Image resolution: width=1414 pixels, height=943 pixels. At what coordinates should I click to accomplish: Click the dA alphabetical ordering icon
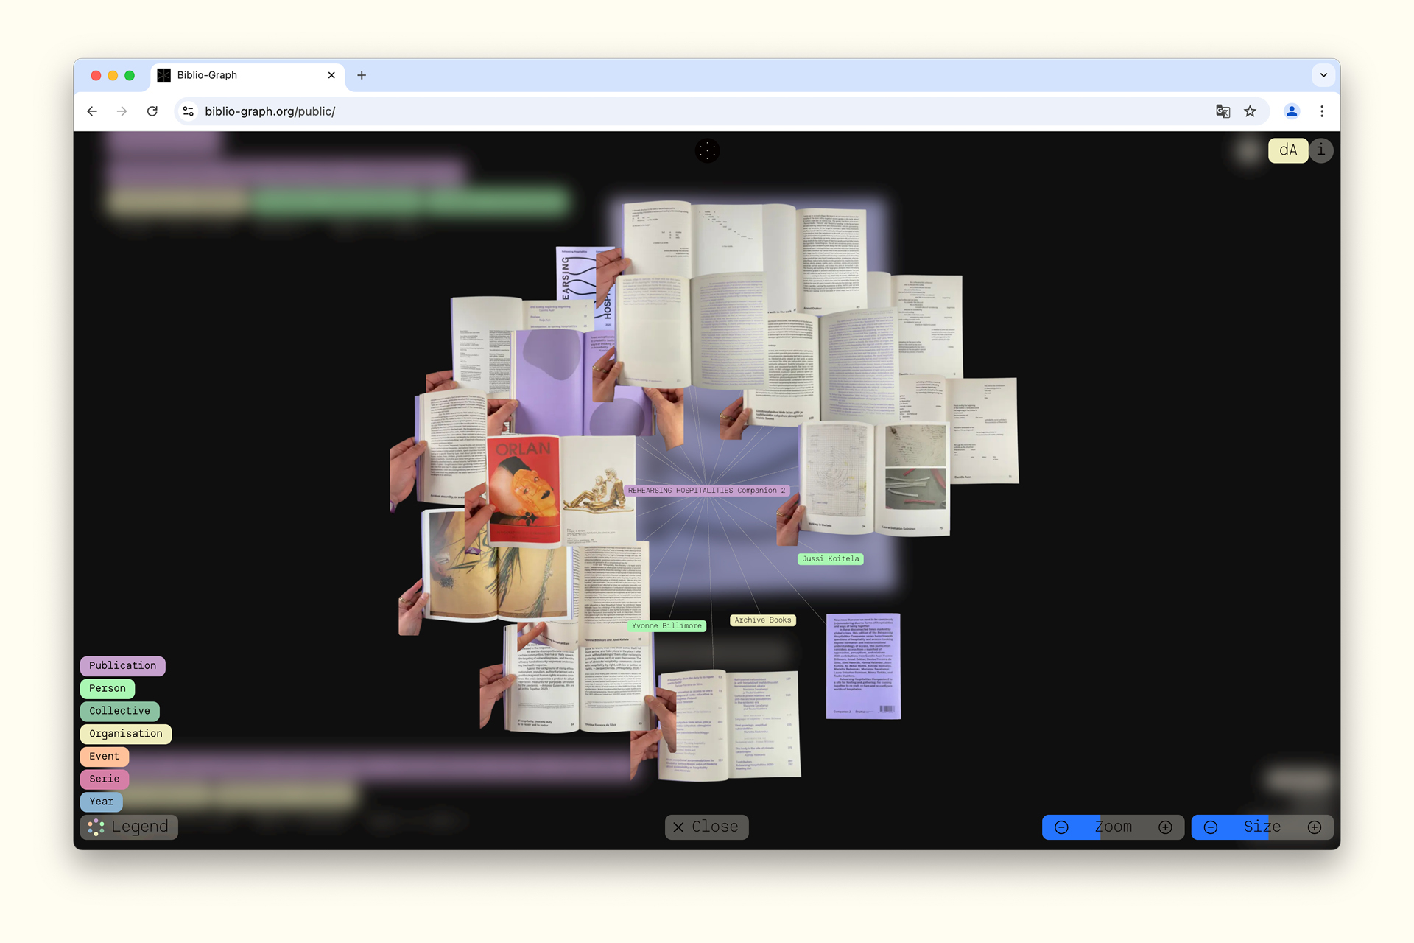click(x=1287, y=150)
